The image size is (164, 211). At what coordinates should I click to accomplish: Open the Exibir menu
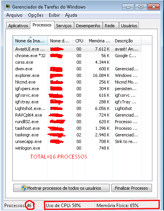[x=54, y=15]
